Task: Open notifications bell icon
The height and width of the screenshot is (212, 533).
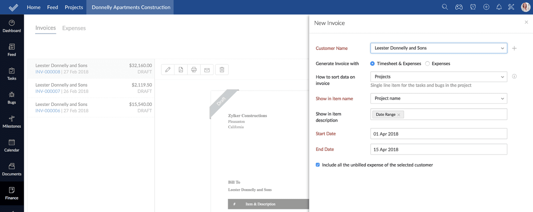Action: (x=499, y=7)
